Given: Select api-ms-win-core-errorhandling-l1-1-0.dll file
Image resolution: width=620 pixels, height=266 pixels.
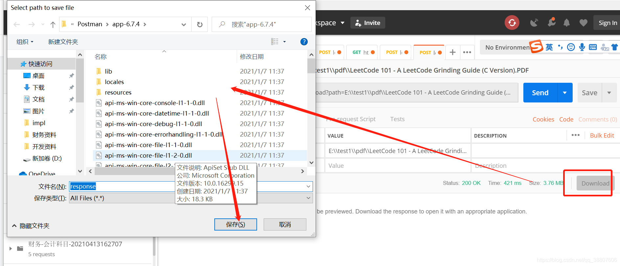Looking at the screenshot, I should coord(163,134).
